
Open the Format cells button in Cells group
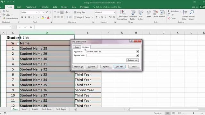point(162,15)
